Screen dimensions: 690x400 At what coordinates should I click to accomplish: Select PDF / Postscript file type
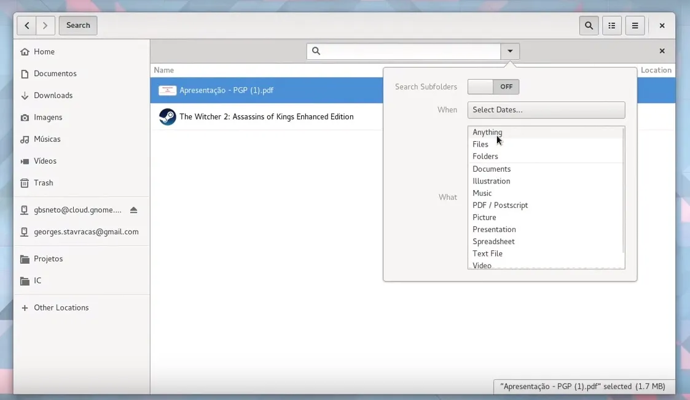[x=500, y=205]
